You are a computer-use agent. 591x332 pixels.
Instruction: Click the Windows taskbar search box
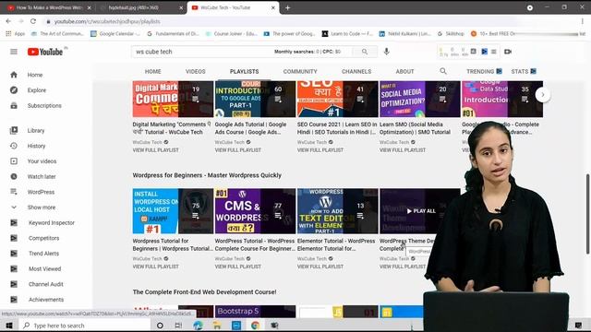(x=84, y=326)
